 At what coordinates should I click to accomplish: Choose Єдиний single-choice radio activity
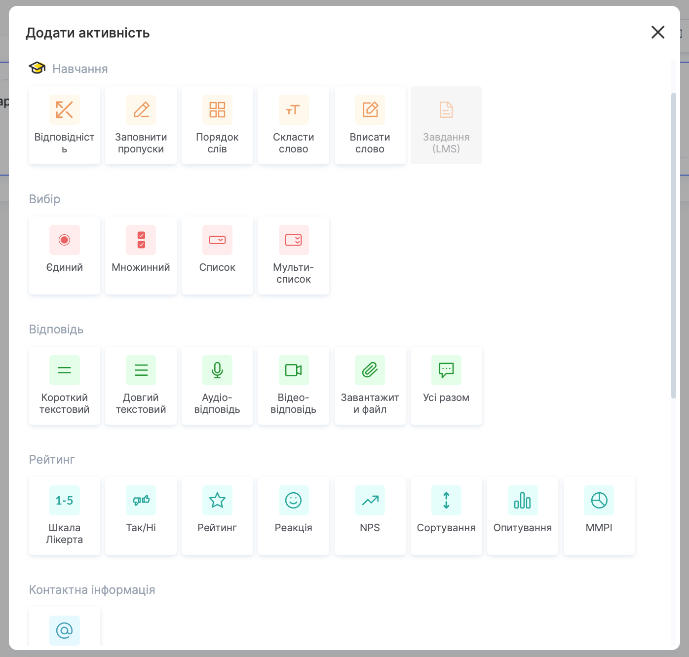64,255
